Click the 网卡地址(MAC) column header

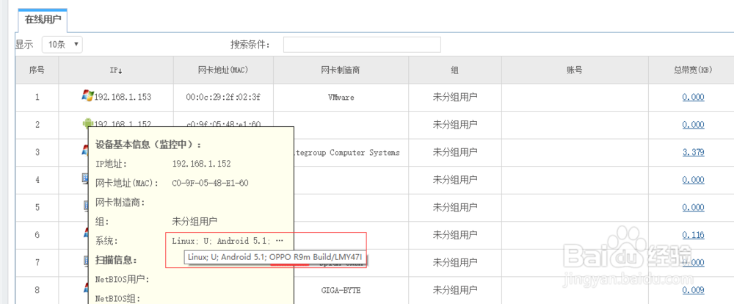point(223,70)
